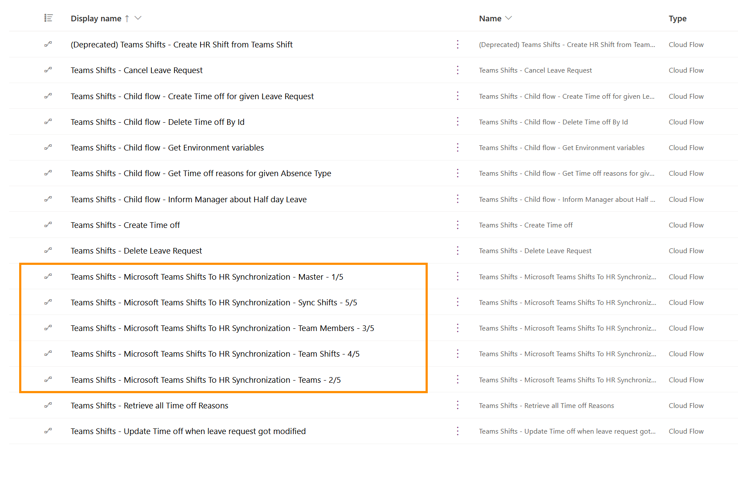738x478 pixels.
Task: Open more options for Create Time off for given Leave Request
Action: [457, 96]
